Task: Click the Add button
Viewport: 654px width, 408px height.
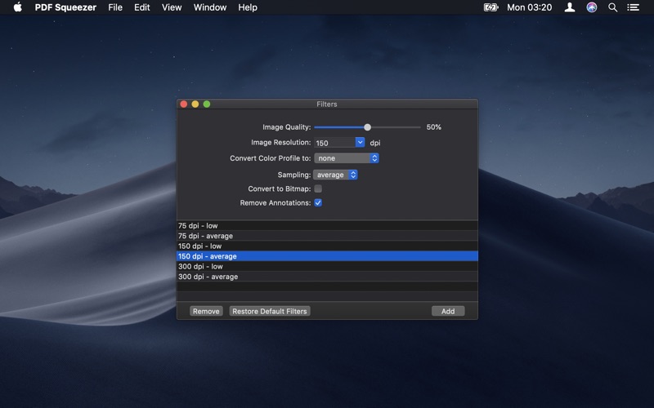Action: click(448, 311)
